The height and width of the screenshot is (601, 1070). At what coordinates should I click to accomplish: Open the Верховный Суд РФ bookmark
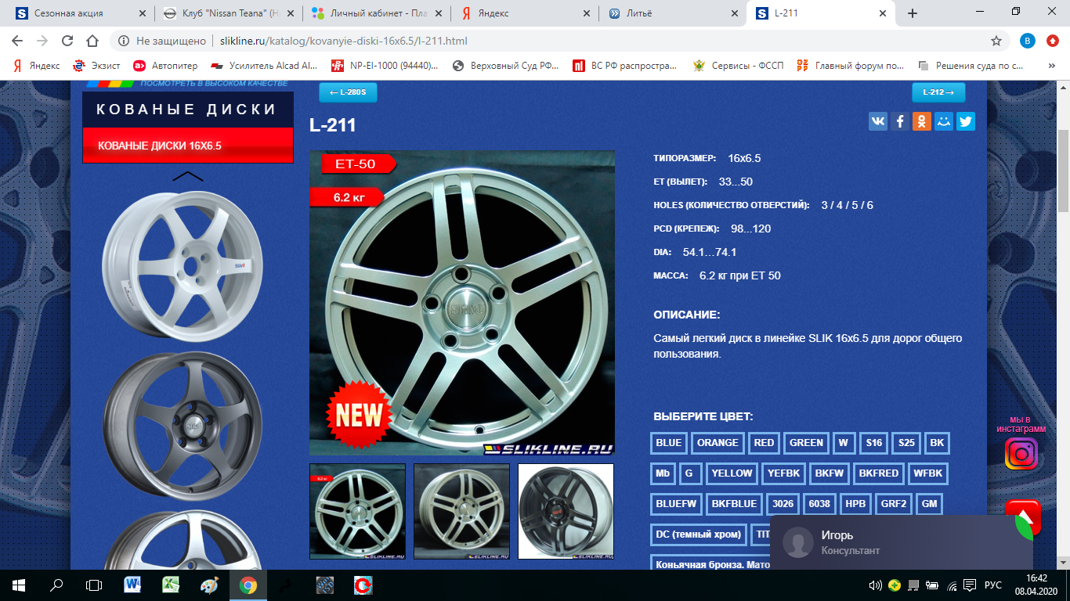click(x=505, y=66)
